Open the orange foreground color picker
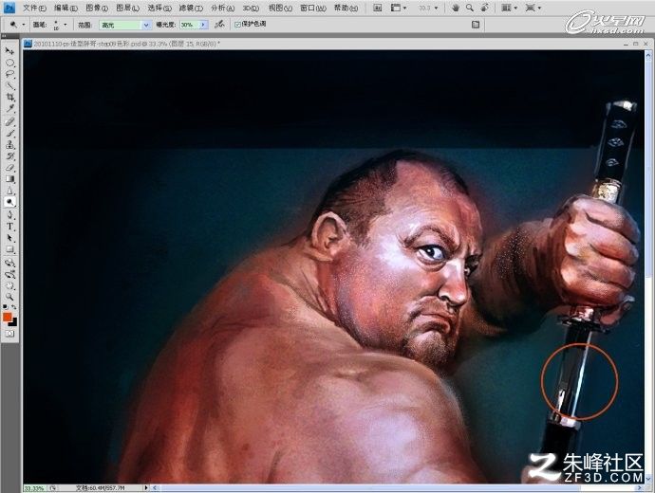This screenshot has height=493, width=655. [7, 317]
